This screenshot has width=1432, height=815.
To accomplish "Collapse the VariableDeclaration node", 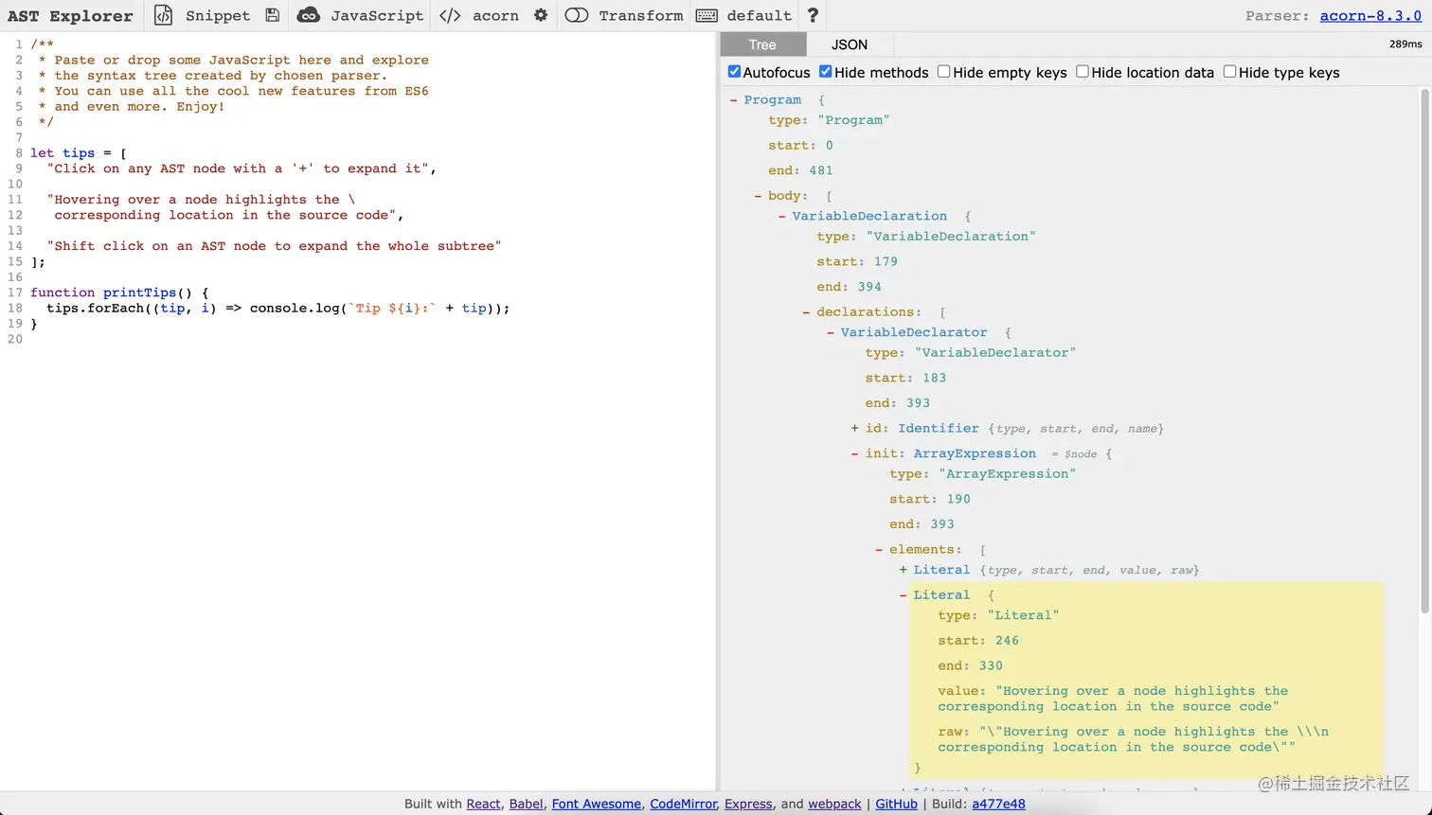I will [x=782, y=216].
